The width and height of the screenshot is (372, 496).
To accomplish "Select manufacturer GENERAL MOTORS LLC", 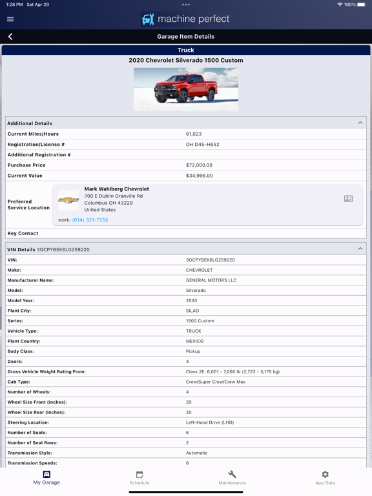I will point(211,280).
